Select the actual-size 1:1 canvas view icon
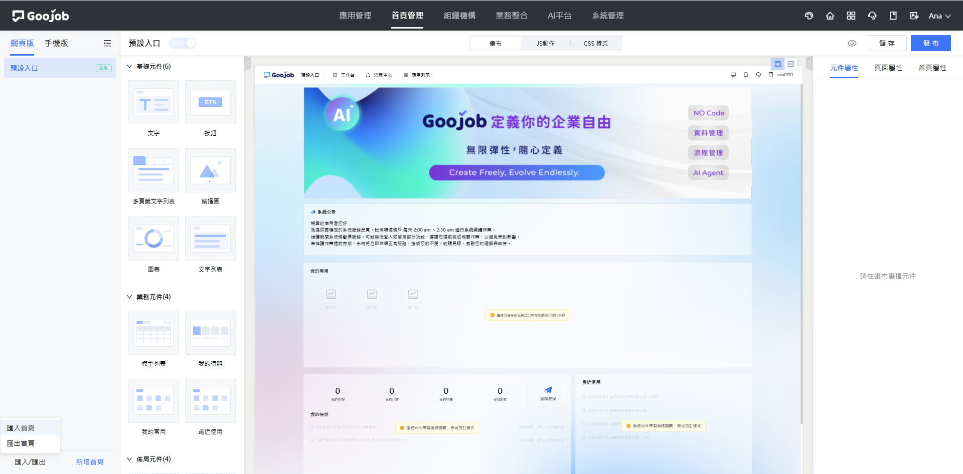 [791, 64]
